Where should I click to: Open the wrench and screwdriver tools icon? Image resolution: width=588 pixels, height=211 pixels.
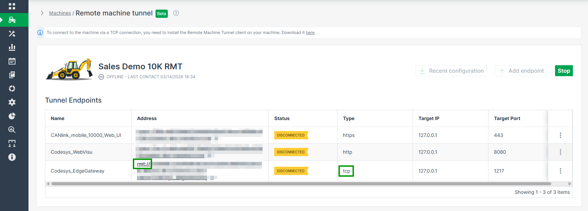click(12, 34)
